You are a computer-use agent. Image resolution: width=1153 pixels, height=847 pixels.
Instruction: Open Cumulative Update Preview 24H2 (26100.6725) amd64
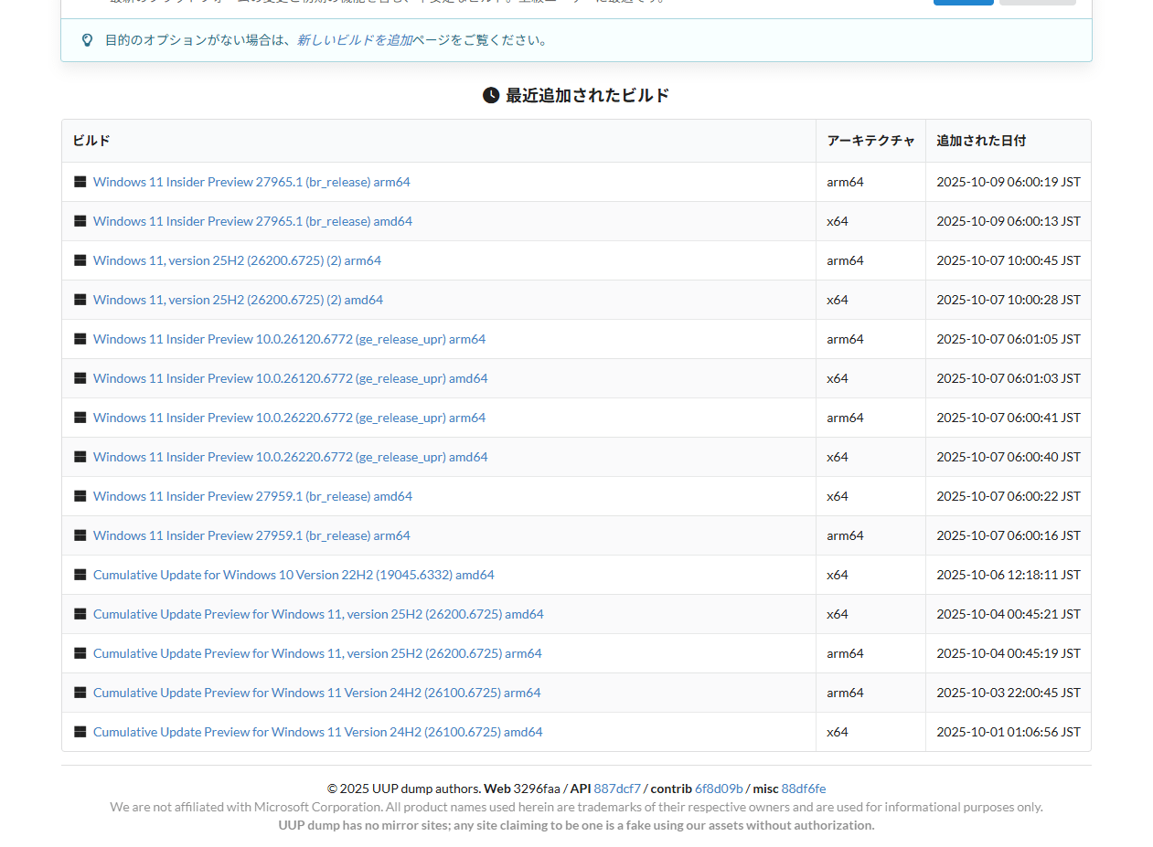[x=317, y=732]
